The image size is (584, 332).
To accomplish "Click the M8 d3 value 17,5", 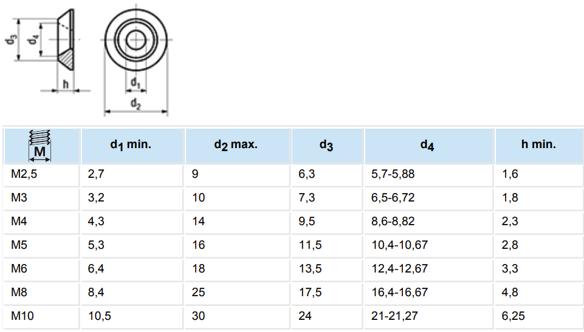I will pos(311,292).
